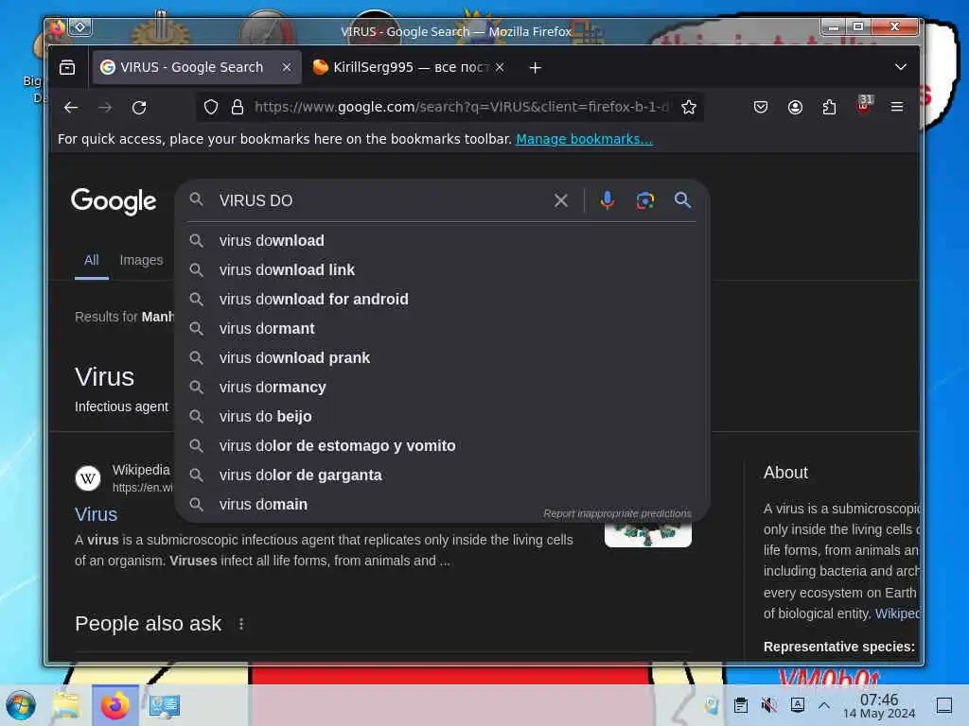The height and width of the screenshot is (726, 969).
Task: Open the Wikipedia link in About panel
Action: [x=897, y=614]
